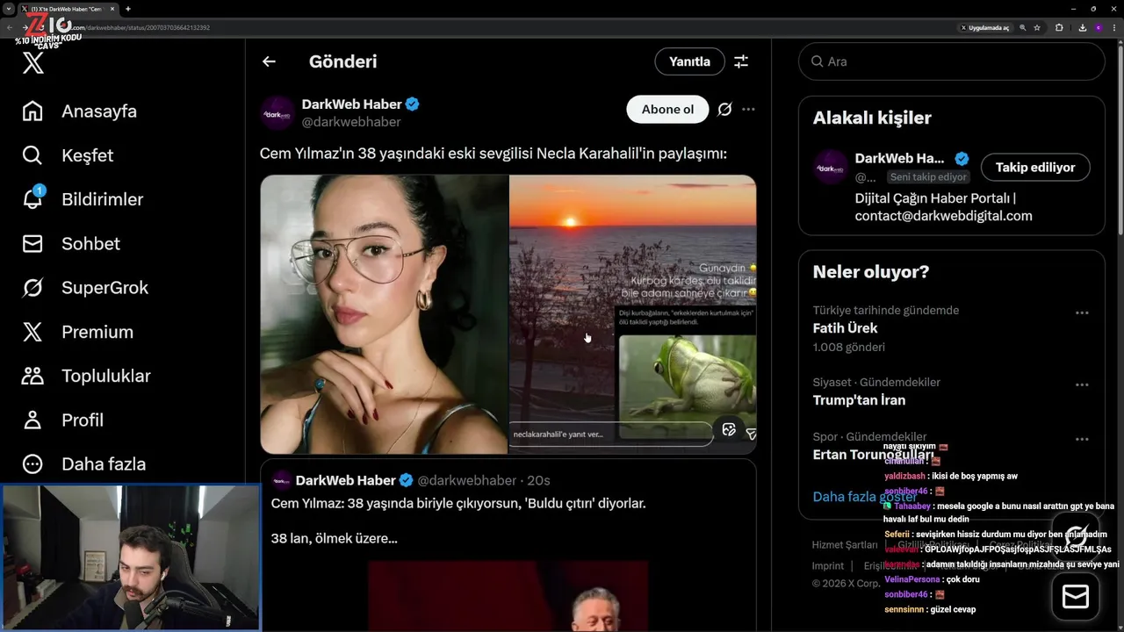This screenshot has height=632, width=1124.
Task: Click the Grok icon beside Abone ol
Action: point(724,109)
